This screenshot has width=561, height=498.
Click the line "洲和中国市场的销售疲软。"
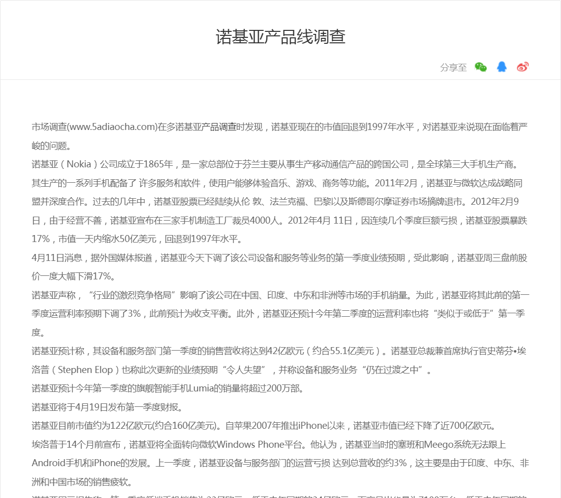[x=83, y=482]
